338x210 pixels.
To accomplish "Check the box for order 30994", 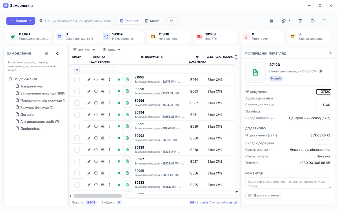I will coord(77,115).
